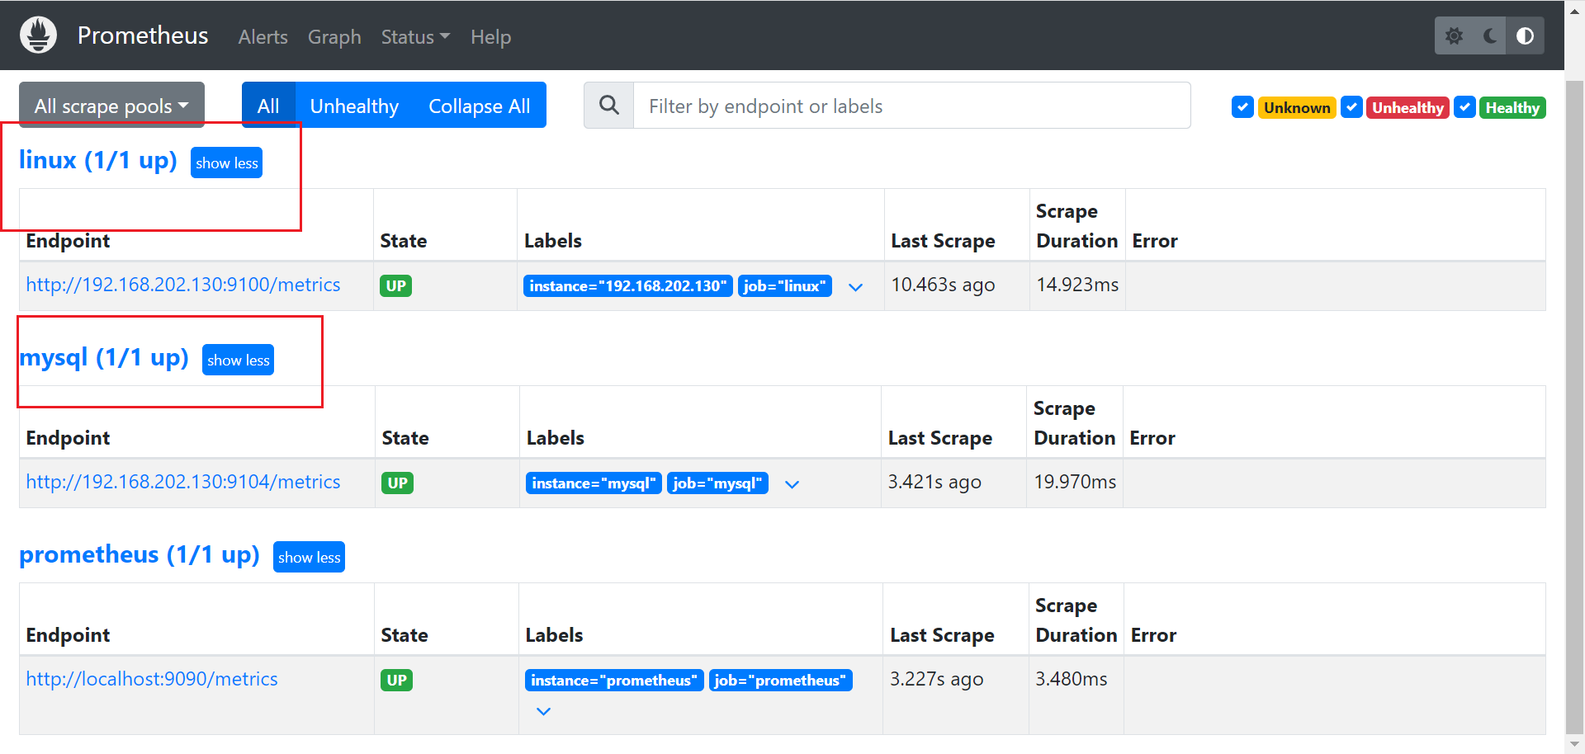
Task: Toggle the Unhealthy state checkbox
Action: [1351, 107]
